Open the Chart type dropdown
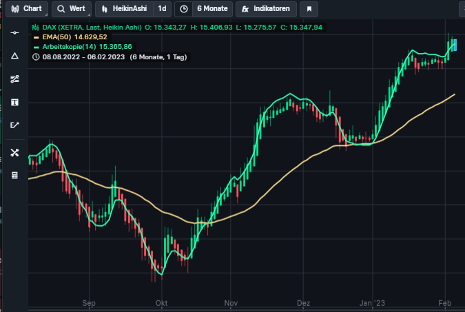Screen dimensions: 465x312 (27, 9)
